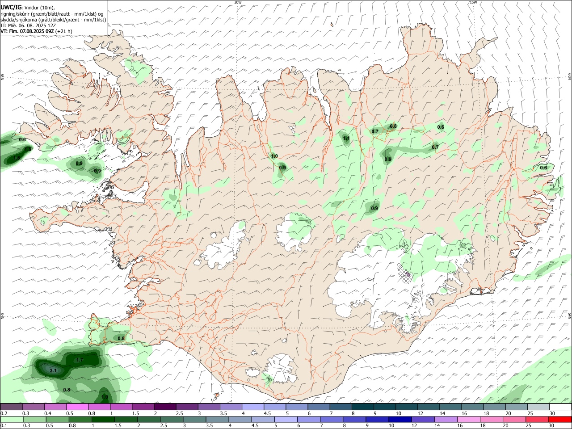Click the 1.7 precipitation value next to 3.1
This screenshot has height=429, width=572.
click(80, 360)
